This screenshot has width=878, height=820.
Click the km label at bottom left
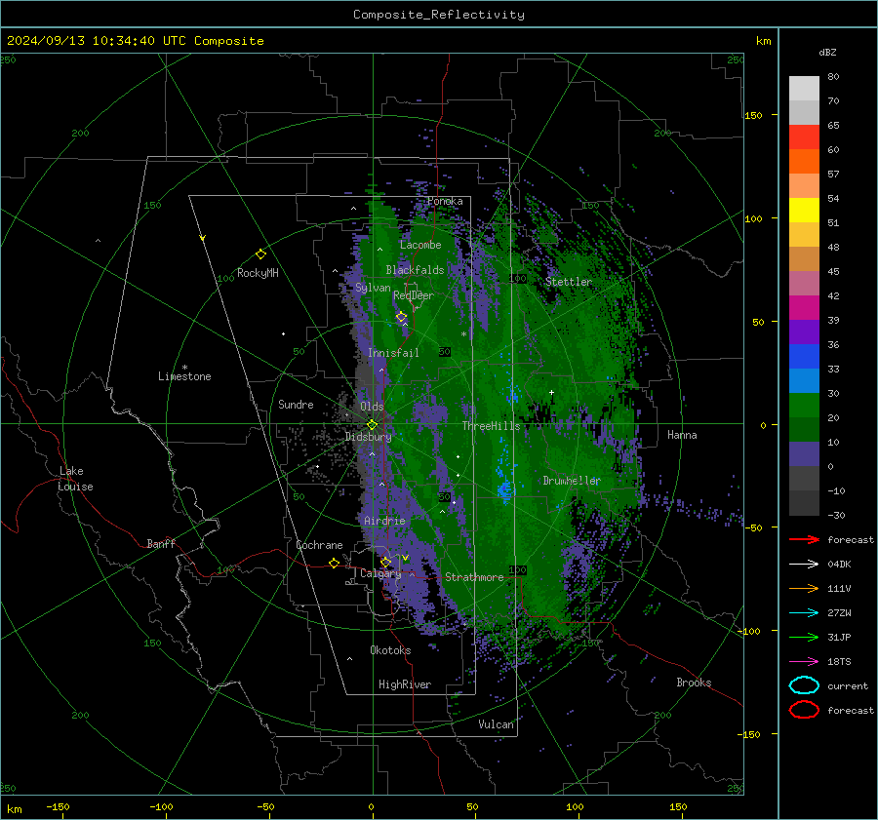coord(14,809)
